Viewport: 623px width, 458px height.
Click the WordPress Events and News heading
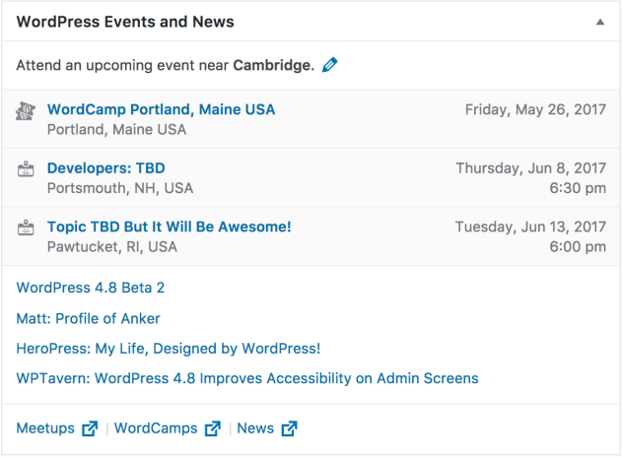pyautogui.click(x=125, y=22)
